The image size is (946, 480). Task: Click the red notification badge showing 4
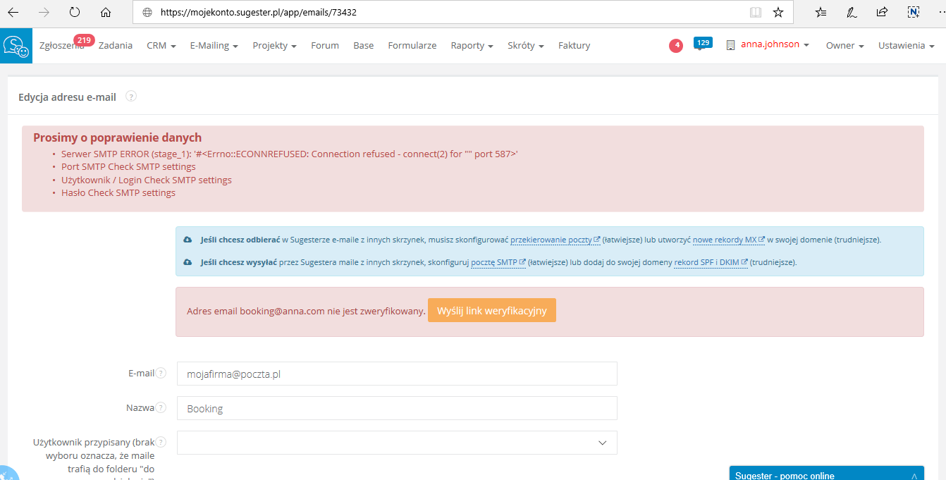pyautogui.click(x=676, y=45)
